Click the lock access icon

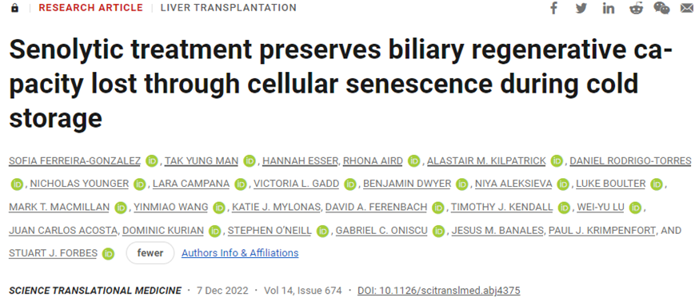14,8
